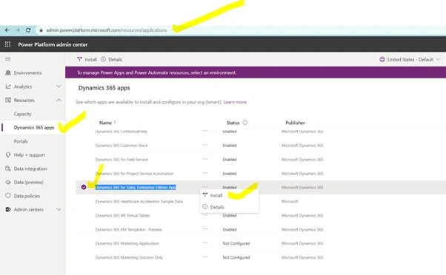446x275 pixels.
Task: Select Dynamics 365 Customer Voice row name
Action: pyautogui.click(x=122, y=146)
